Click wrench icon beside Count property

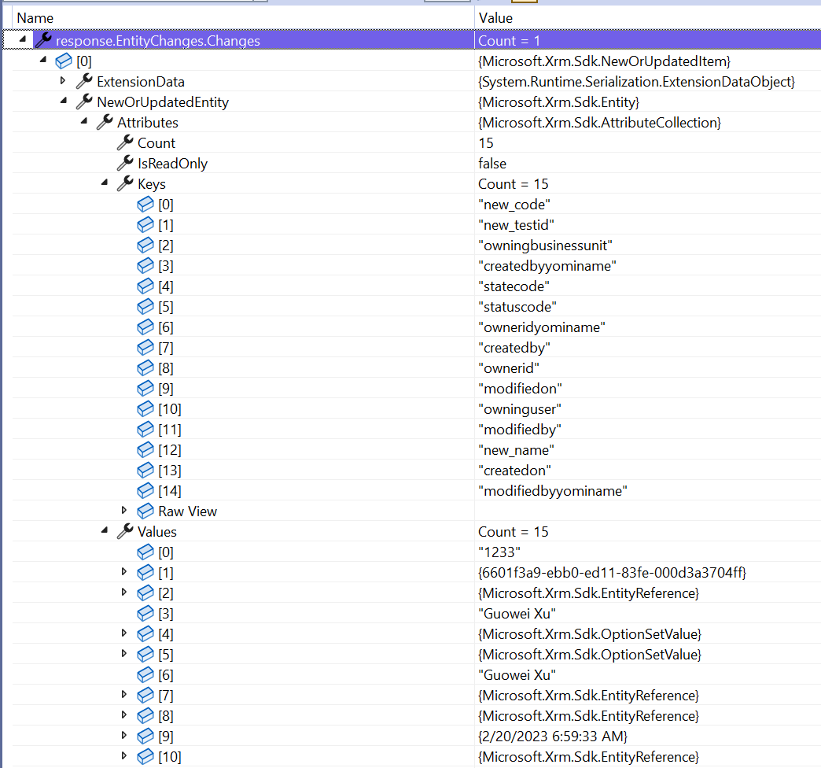(125, 142)
